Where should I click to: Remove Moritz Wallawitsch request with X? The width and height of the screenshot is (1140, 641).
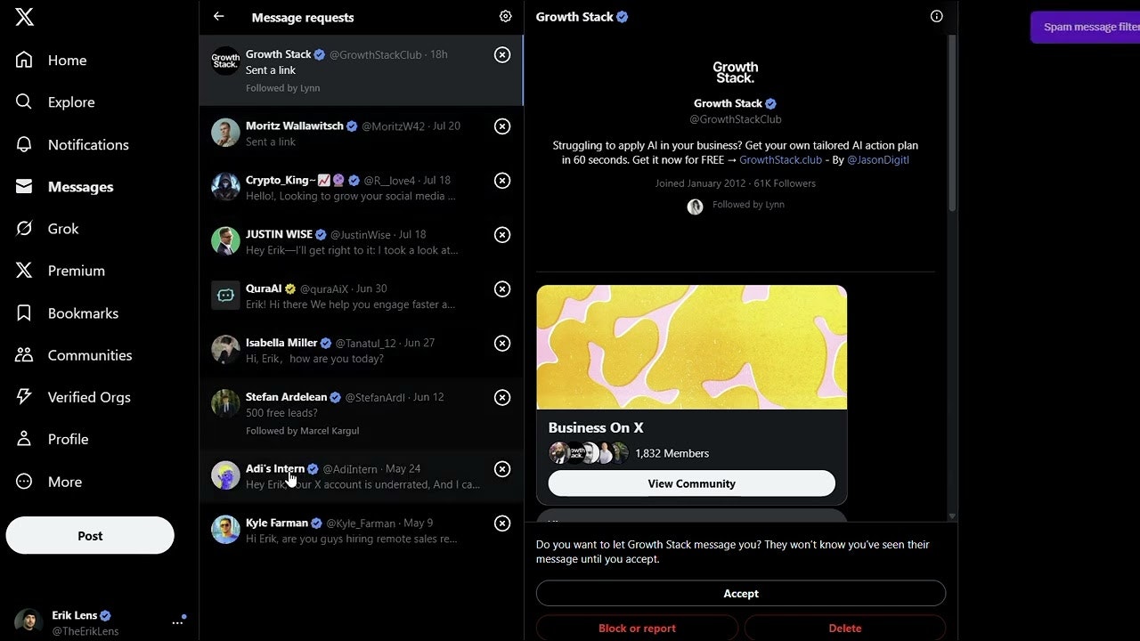click(502, 126)
